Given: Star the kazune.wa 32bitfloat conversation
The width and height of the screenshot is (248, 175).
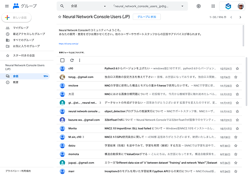Looking at the screenshot, I should (237, 120).
